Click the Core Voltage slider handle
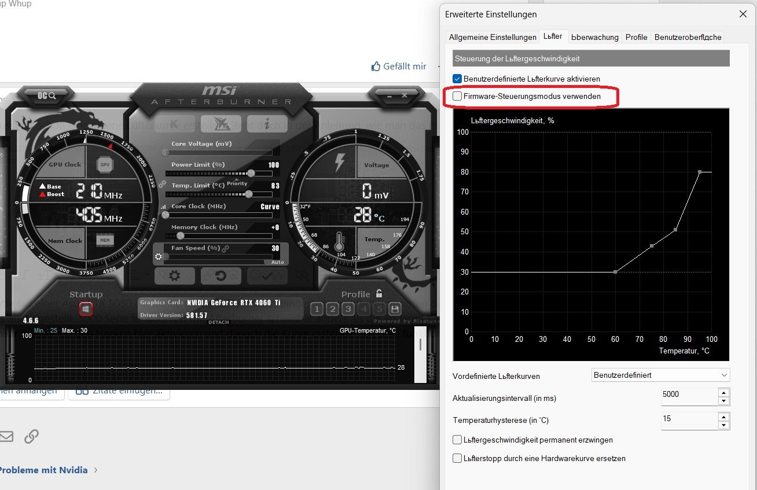Viewport: 757px width, 490px height. (x=166, y=152)
